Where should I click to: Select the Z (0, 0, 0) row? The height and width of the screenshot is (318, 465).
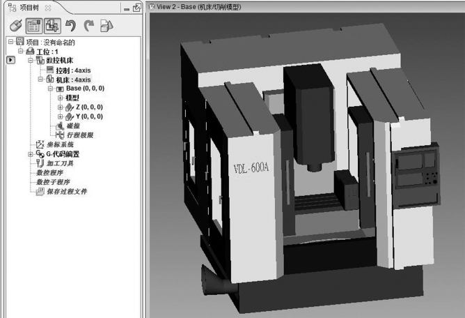click(90, 107)
